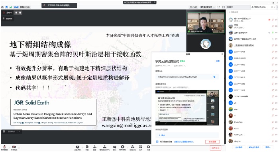Check the agreement checkbox in live dialog
Viewport: 279px width, 152px height.
click(157, 142)
